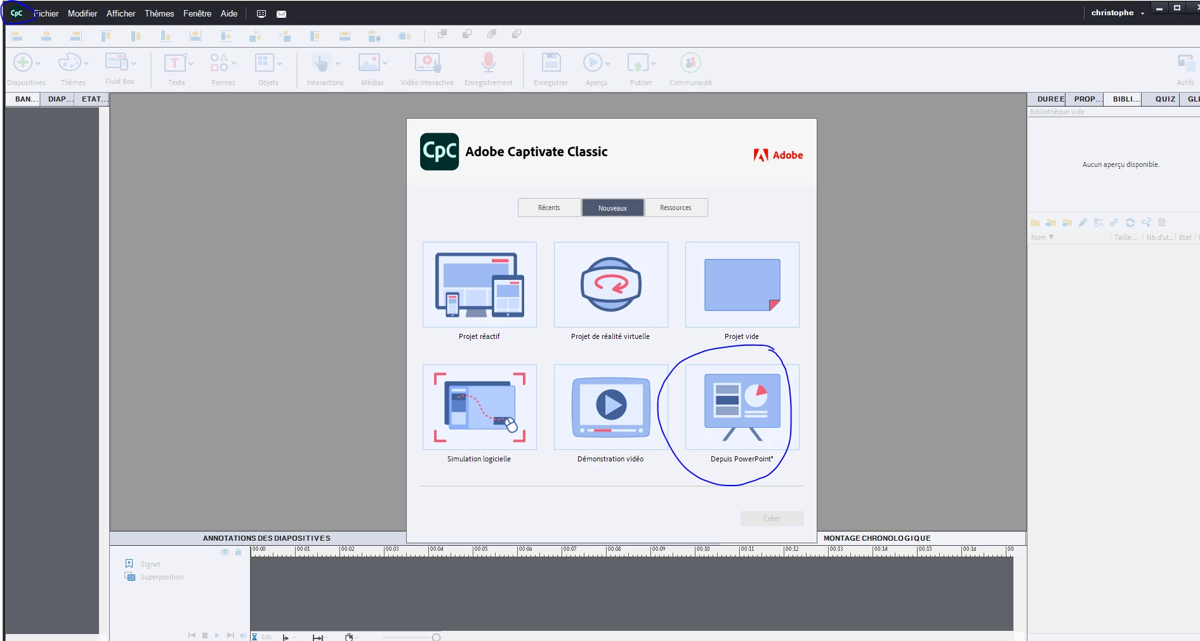The height and width of the screenshot is (641, 1200).
Task: Click the library refresh update icon
Action: point(1130,223)
